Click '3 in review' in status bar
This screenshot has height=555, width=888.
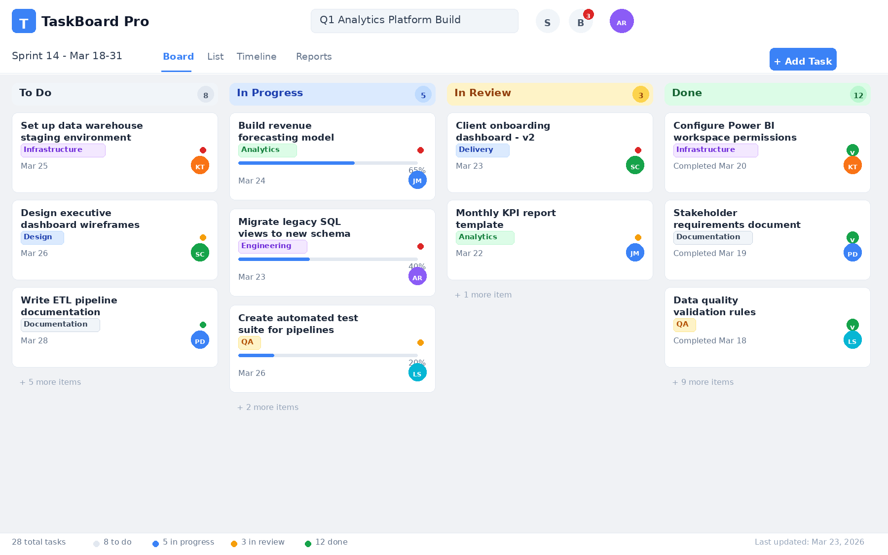coord(263,542)
